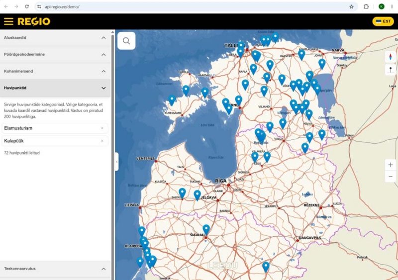This screenshot has height=280, width=398.
Task: Click the map marker near Šiauliai
Action: coord(206,229)
